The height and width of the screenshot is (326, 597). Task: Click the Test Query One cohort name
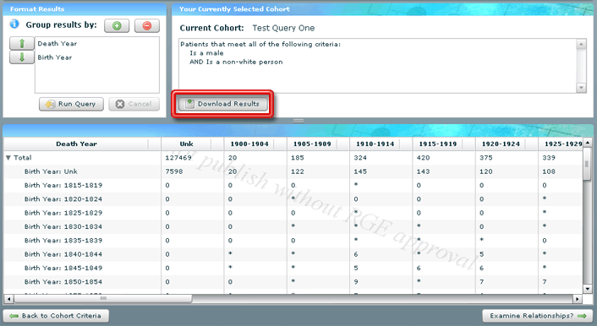click(283, 28)
